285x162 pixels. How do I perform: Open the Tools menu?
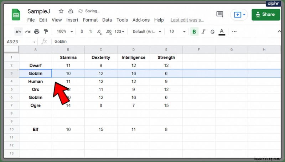tap(122, 20)
